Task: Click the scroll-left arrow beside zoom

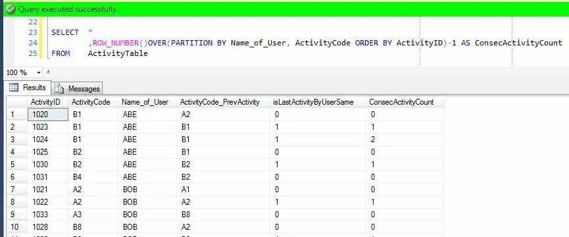Action: coord(48,72)
